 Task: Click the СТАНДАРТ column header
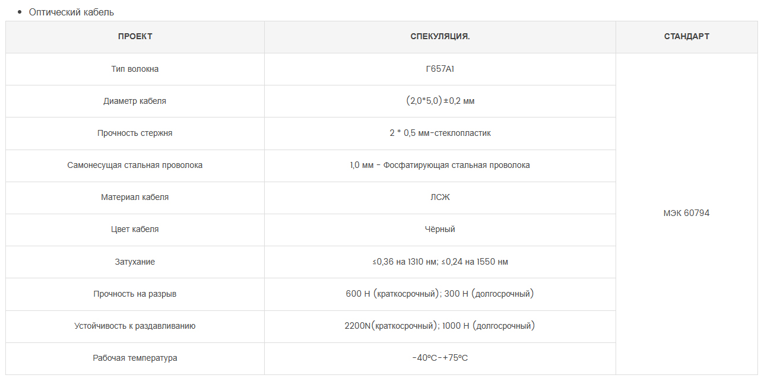686,37
